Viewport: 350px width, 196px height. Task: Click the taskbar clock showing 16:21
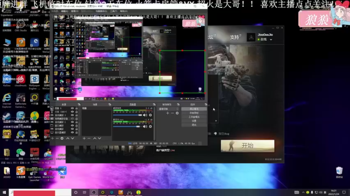333,193
